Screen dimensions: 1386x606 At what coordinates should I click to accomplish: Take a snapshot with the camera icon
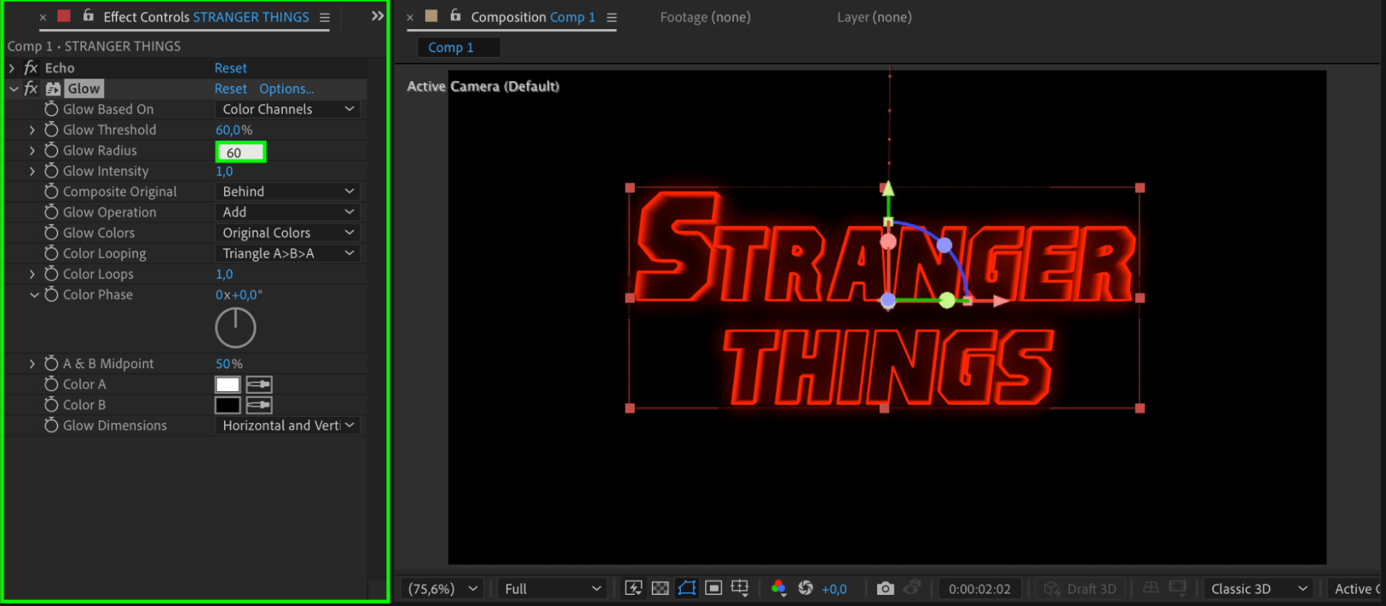pos(885,589)
